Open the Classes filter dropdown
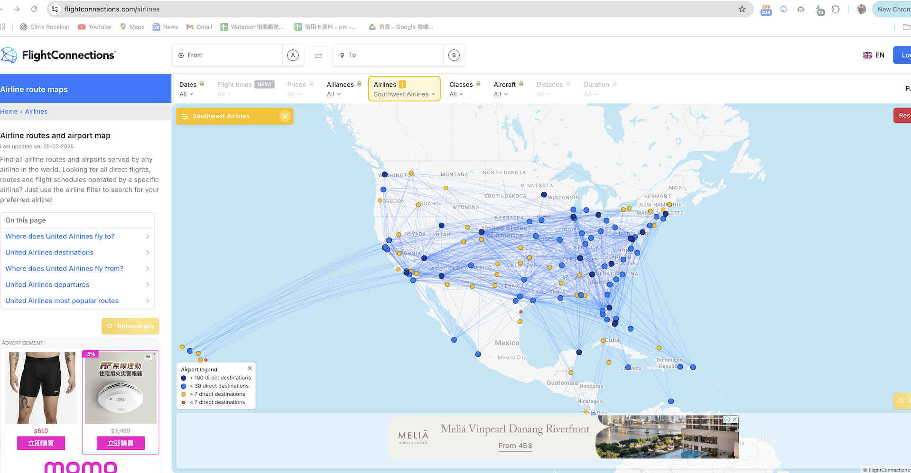 465,89
